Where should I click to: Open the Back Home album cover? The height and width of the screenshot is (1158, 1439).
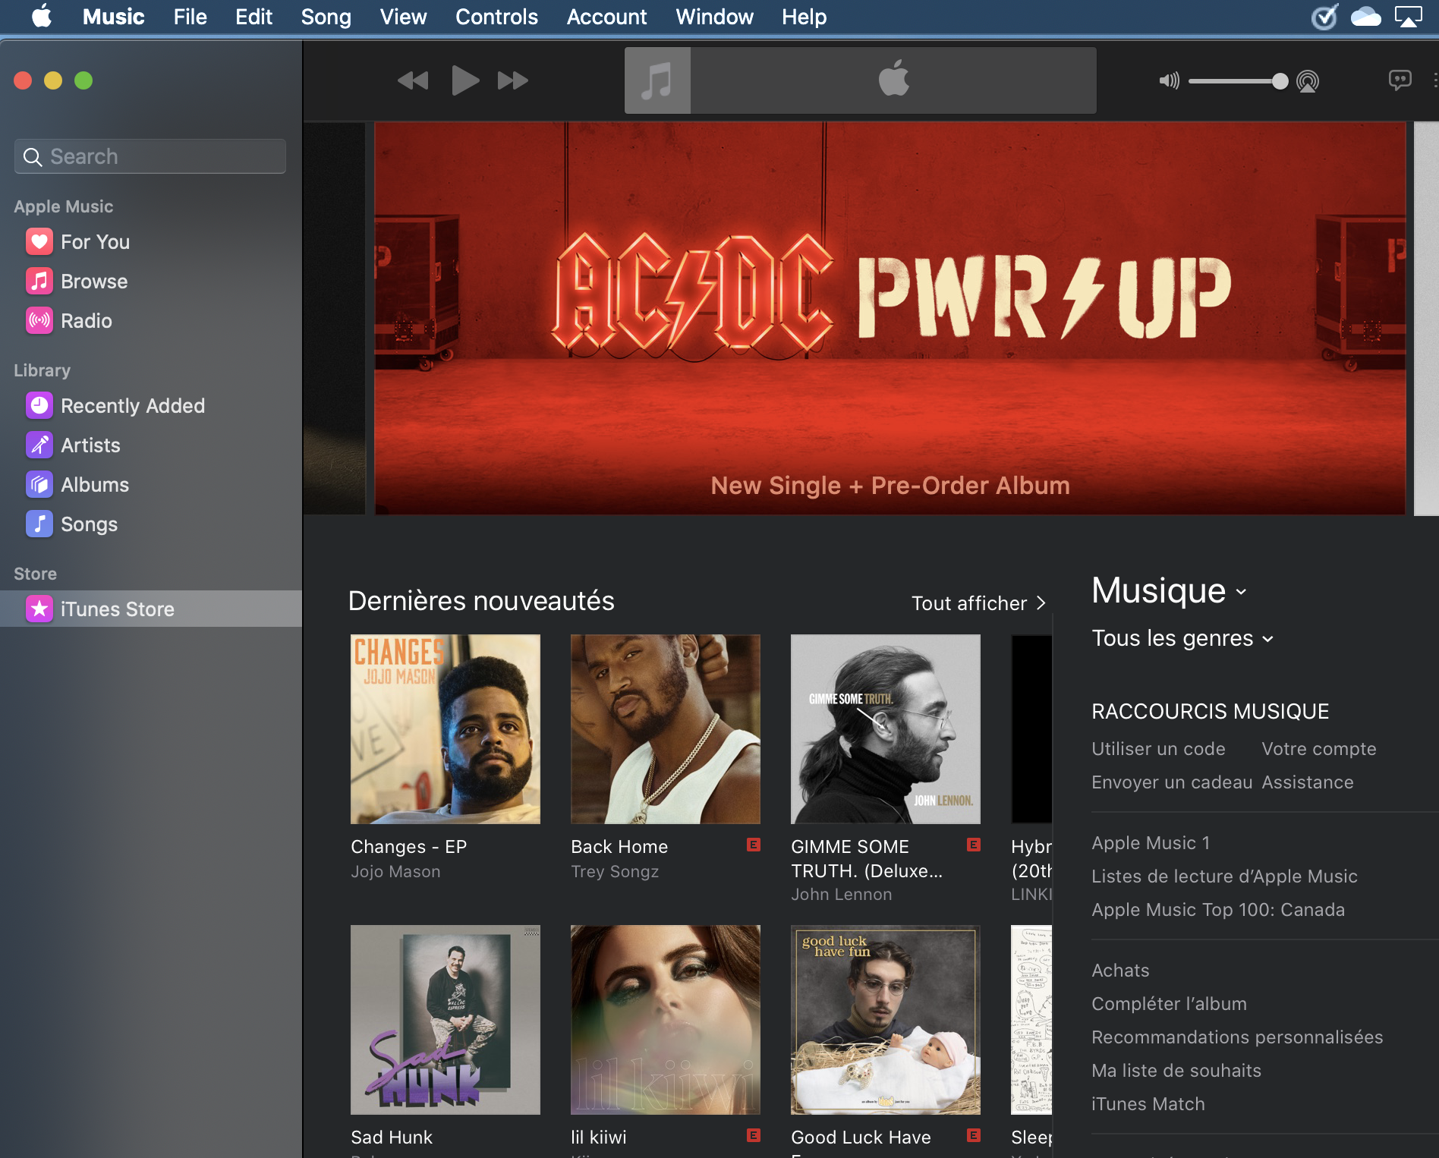(x=666, y=729)
